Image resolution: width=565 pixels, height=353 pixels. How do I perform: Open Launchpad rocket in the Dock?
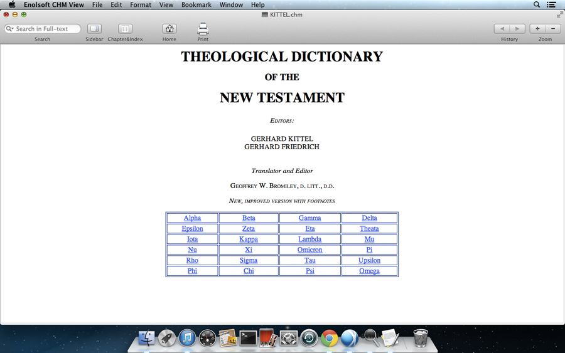tap(167, 338)
